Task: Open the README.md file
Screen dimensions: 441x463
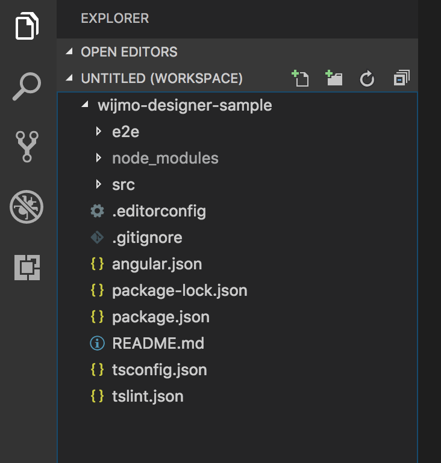Action: tap(158, 344)
